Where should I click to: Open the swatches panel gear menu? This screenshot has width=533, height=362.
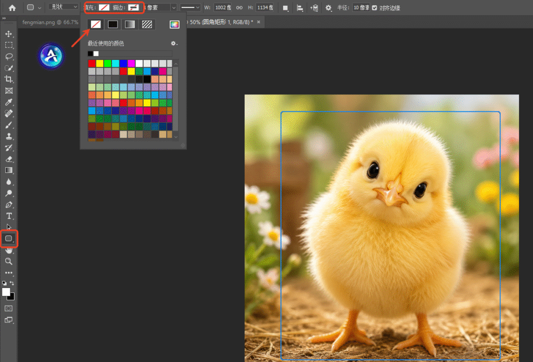click(174, 44)
